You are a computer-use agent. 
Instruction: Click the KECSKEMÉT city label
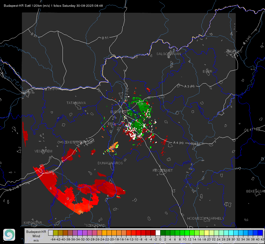point(163,170)
